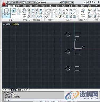Select the Line draw tool

50,13
